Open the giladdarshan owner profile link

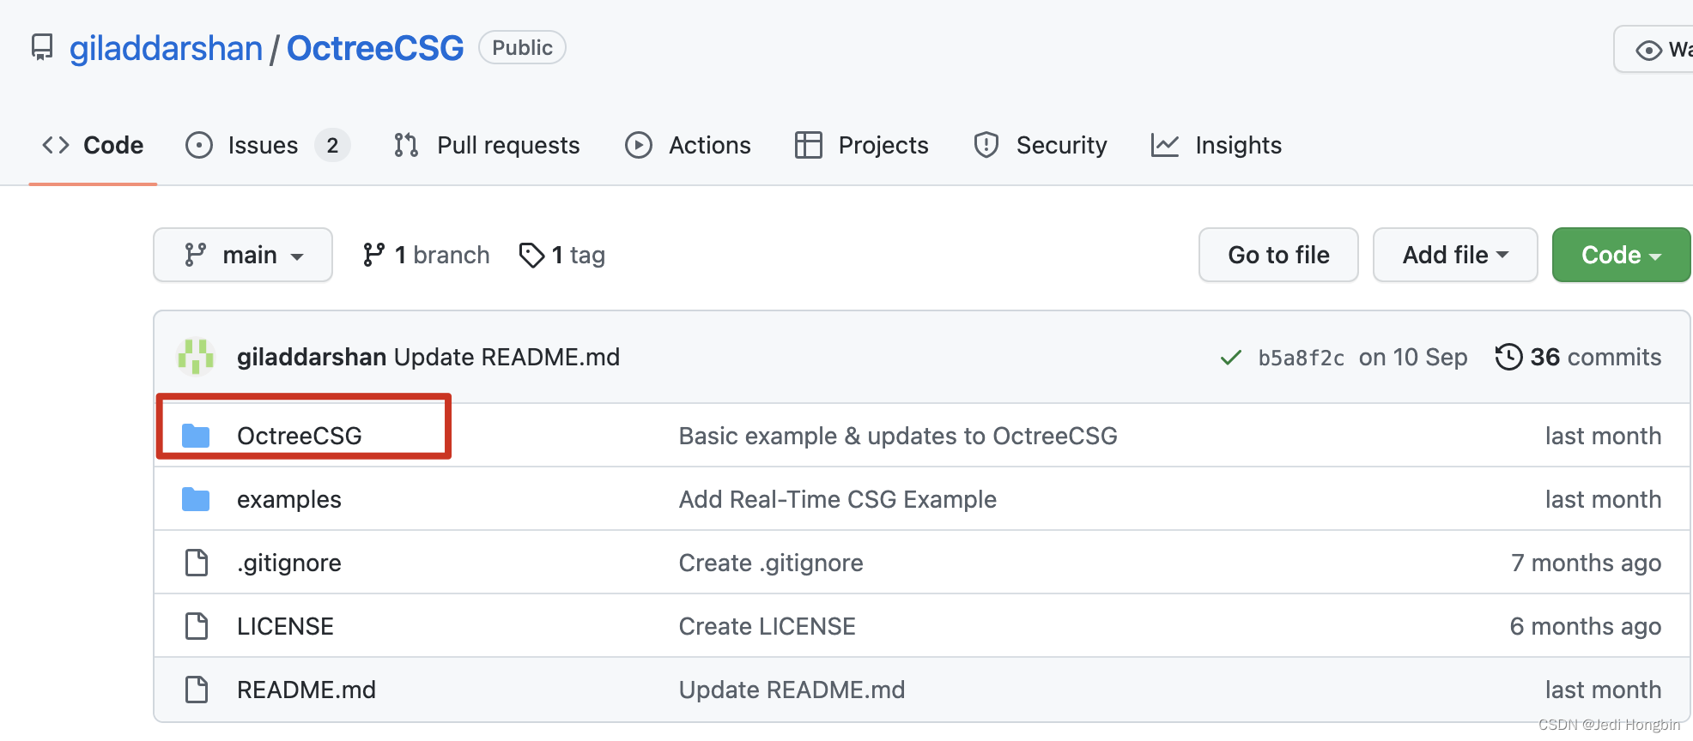[166, 48]
